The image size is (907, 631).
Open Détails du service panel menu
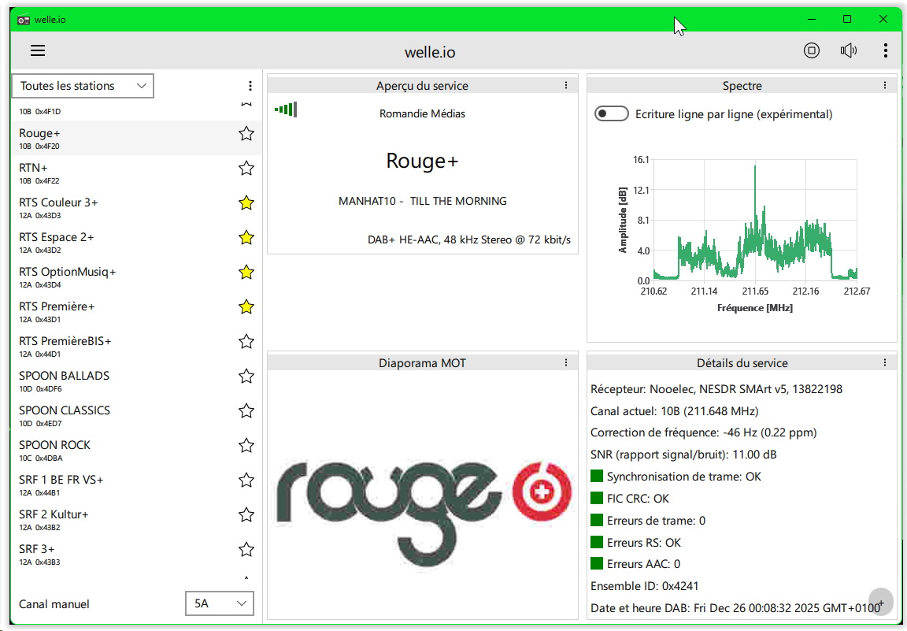[885, 363]
